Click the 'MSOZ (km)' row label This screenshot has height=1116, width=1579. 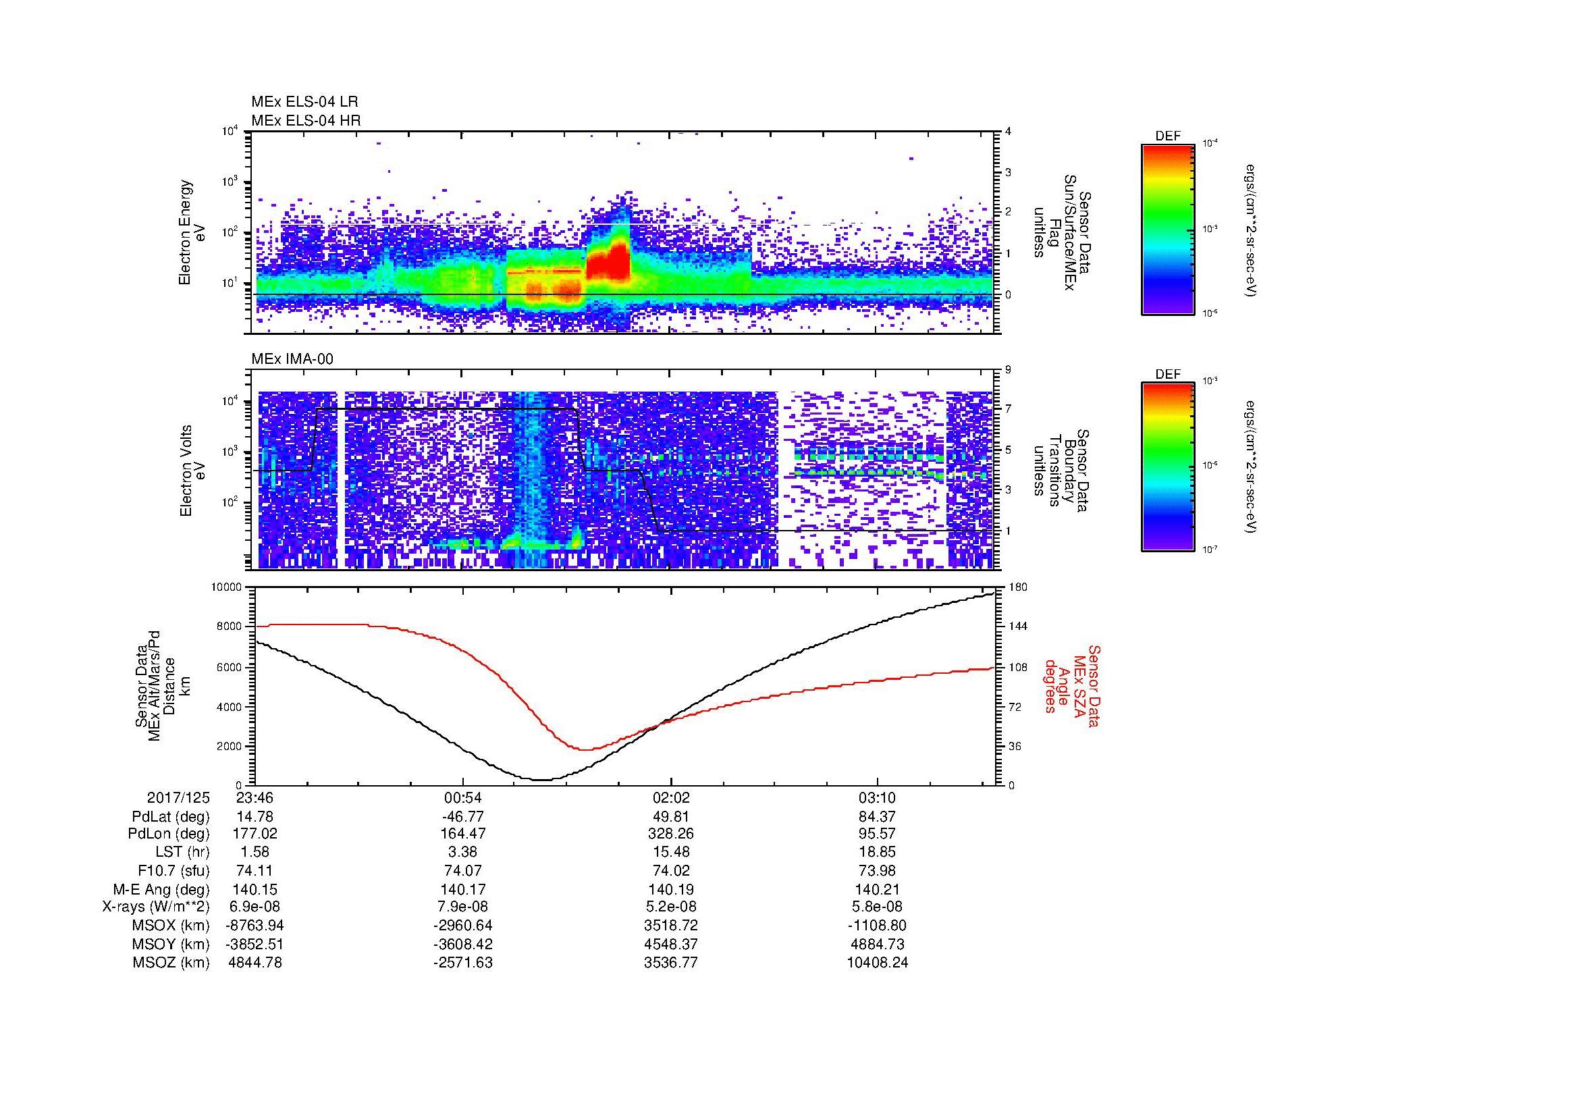tap(171, 963)
